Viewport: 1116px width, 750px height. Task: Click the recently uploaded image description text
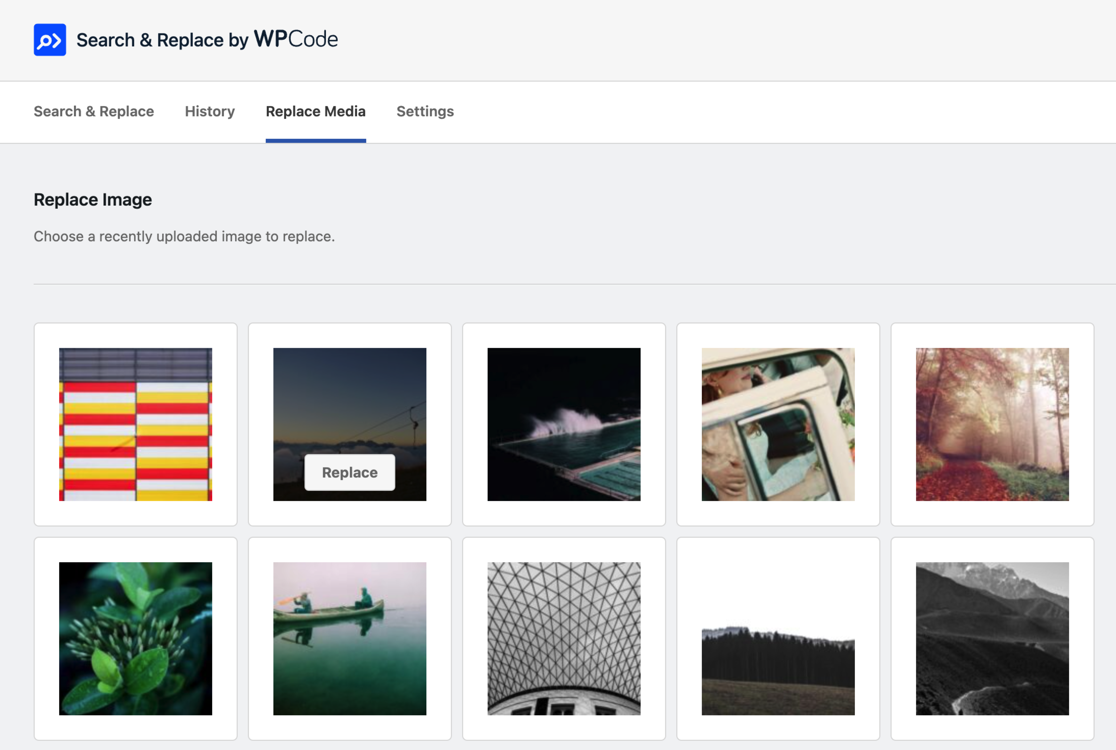pos(184,236)
